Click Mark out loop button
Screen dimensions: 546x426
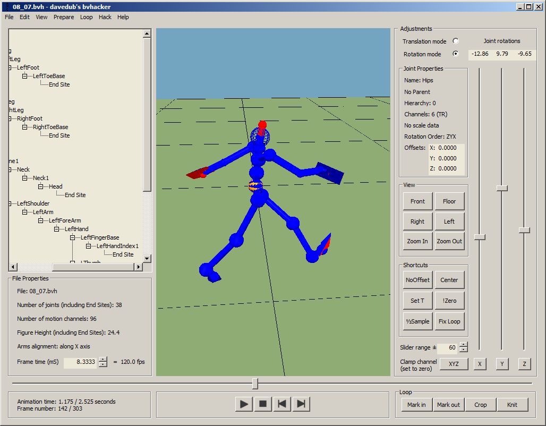coord(448,405)
